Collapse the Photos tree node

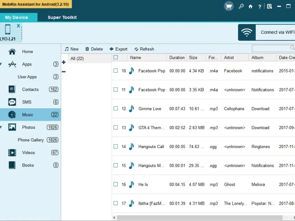(x=1, y=127)
